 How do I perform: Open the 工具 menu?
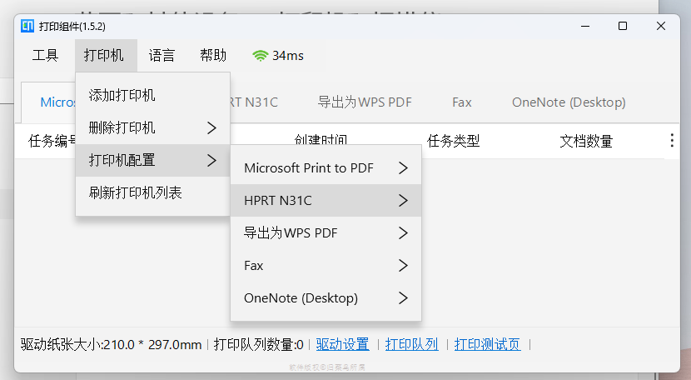tap(45, 56)
